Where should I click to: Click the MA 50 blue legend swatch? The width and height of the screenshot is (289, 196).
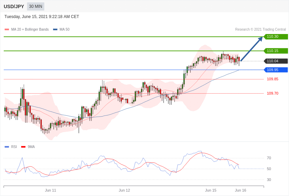pos(55,29)
